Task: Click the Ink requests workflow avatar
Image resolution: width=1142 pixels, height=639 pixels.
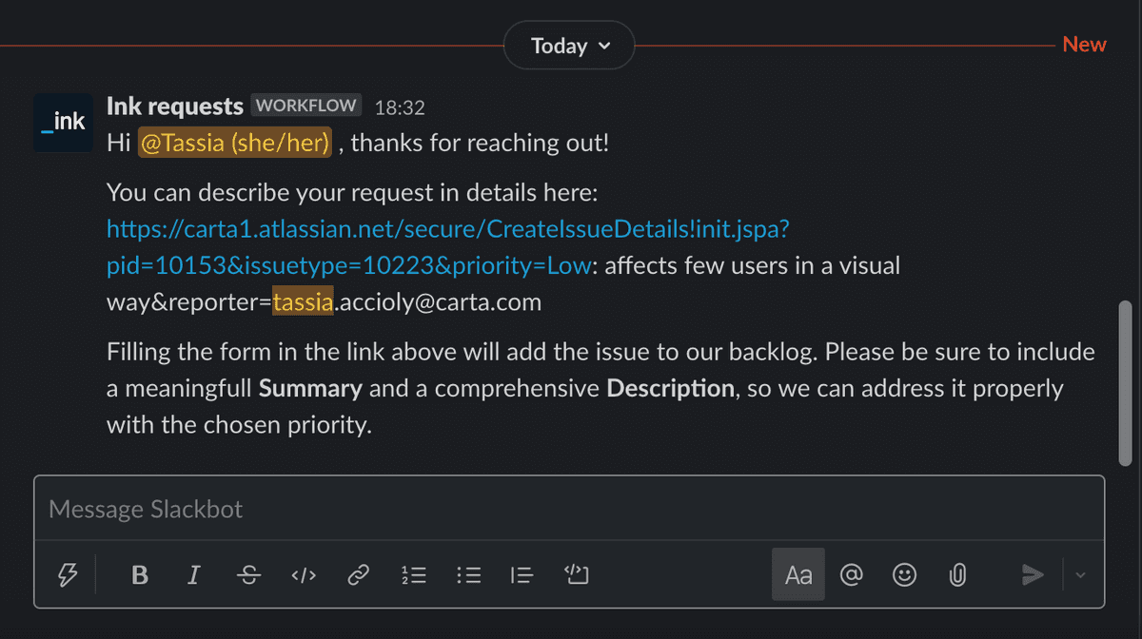Action: [x=63, y=123]
